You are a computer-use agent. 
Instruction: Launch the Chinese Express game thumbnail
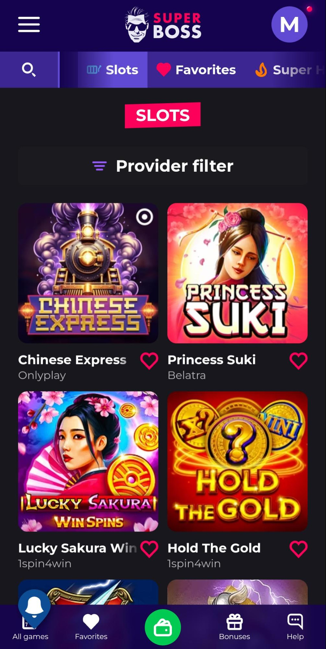(88, 273)
